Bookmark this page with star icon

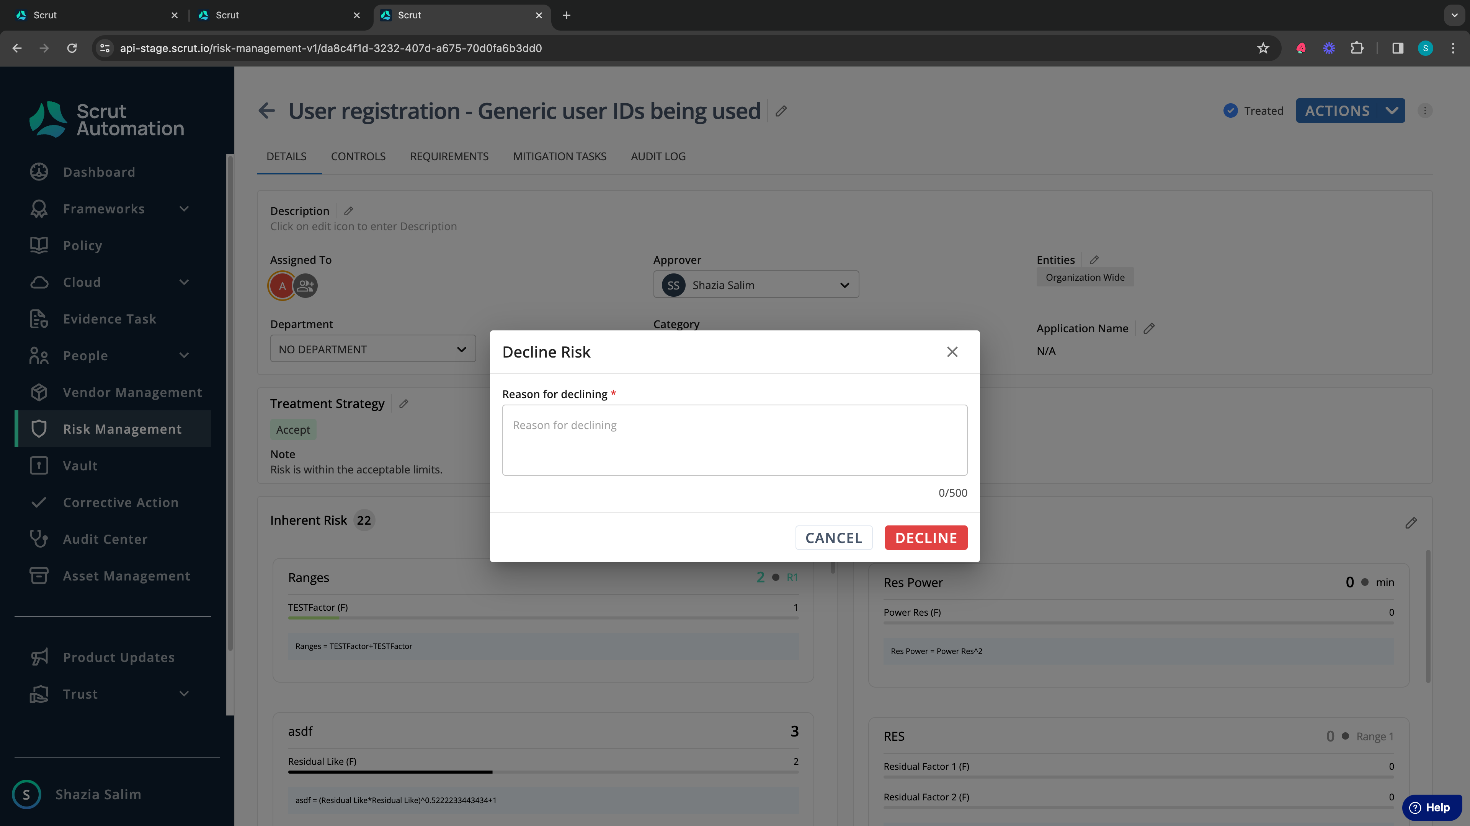click(1263, 48)
